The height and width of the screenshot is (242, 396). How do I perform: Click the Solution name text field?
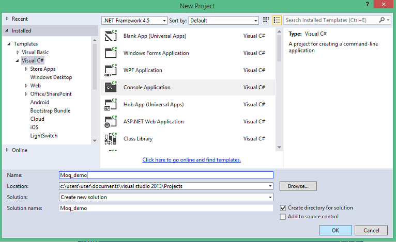166,208
